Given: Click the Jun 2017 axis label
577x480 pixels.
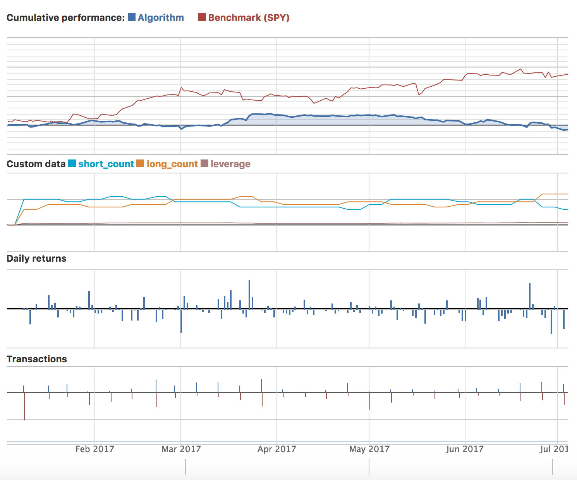Looking at the screenshot, I should point(465,449).
